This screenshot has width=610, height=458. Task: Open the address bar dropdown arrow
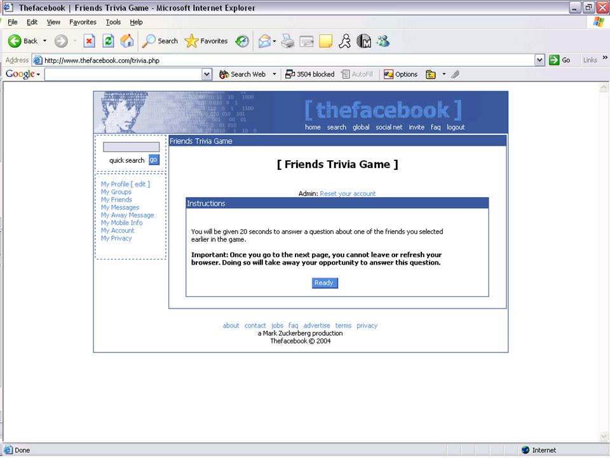pyautogui.click(x=539, y=60)
